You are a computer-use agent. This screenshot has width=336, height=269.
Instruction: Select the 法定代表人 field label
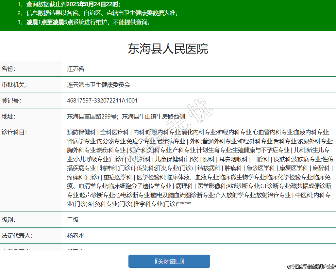click(17, 236)
